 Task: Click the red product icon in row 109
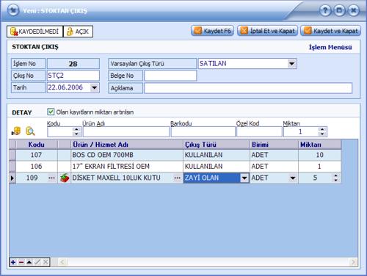click(65, 178)
